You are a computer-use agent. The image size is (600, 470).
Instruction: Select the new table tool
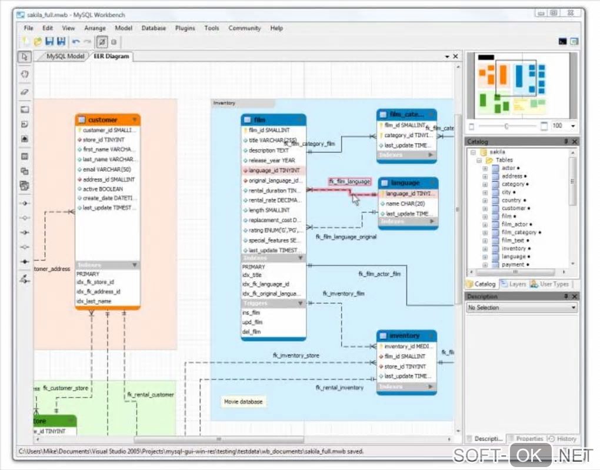(x=25, y=156)
